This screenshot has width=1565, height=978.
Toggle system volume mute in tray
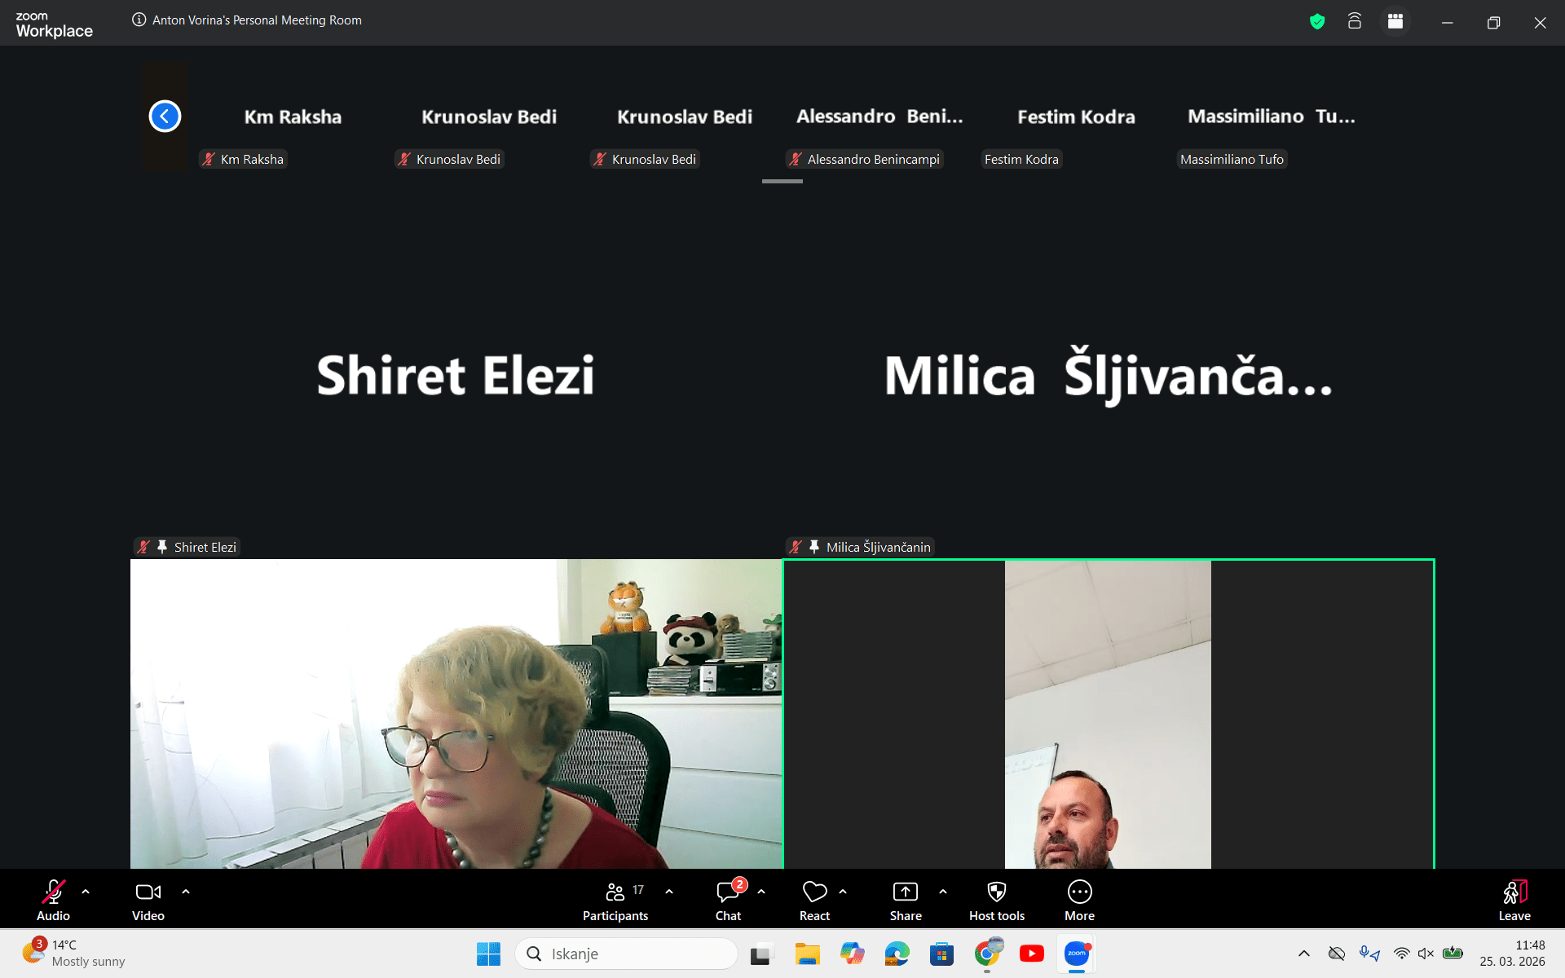(1426, 954)
